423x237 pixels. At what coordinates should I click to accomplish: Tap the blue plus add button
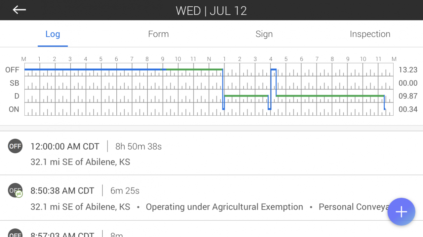click(x=401, y=212)
